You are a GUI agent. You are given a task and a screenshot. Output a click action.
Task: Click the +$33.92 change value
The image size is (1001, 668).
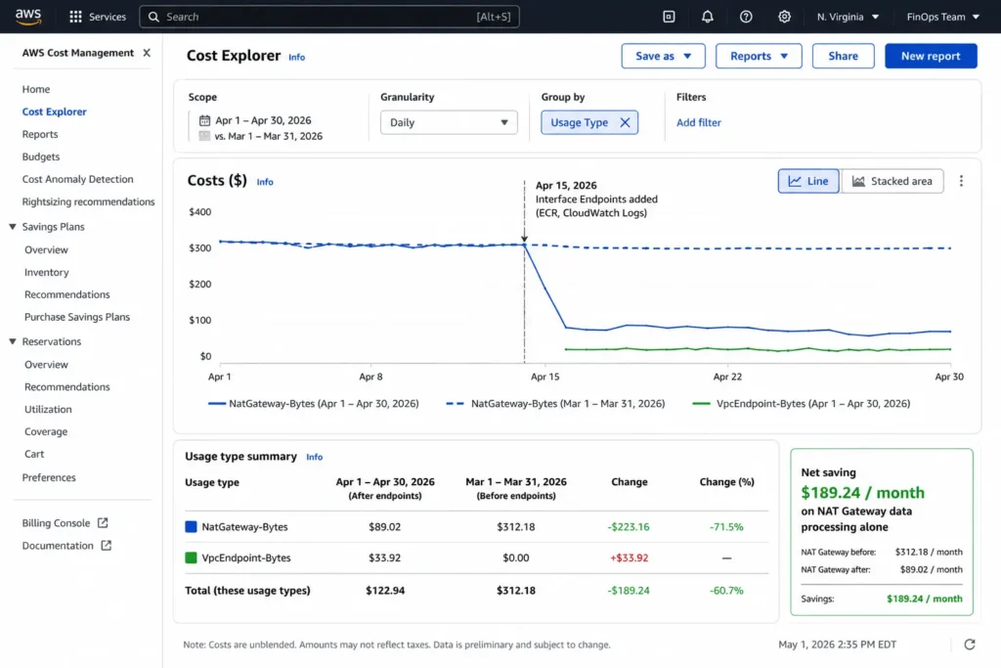click(629, 557)
